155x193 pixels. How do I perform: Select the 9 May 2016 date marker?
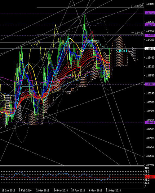point(95,191)
